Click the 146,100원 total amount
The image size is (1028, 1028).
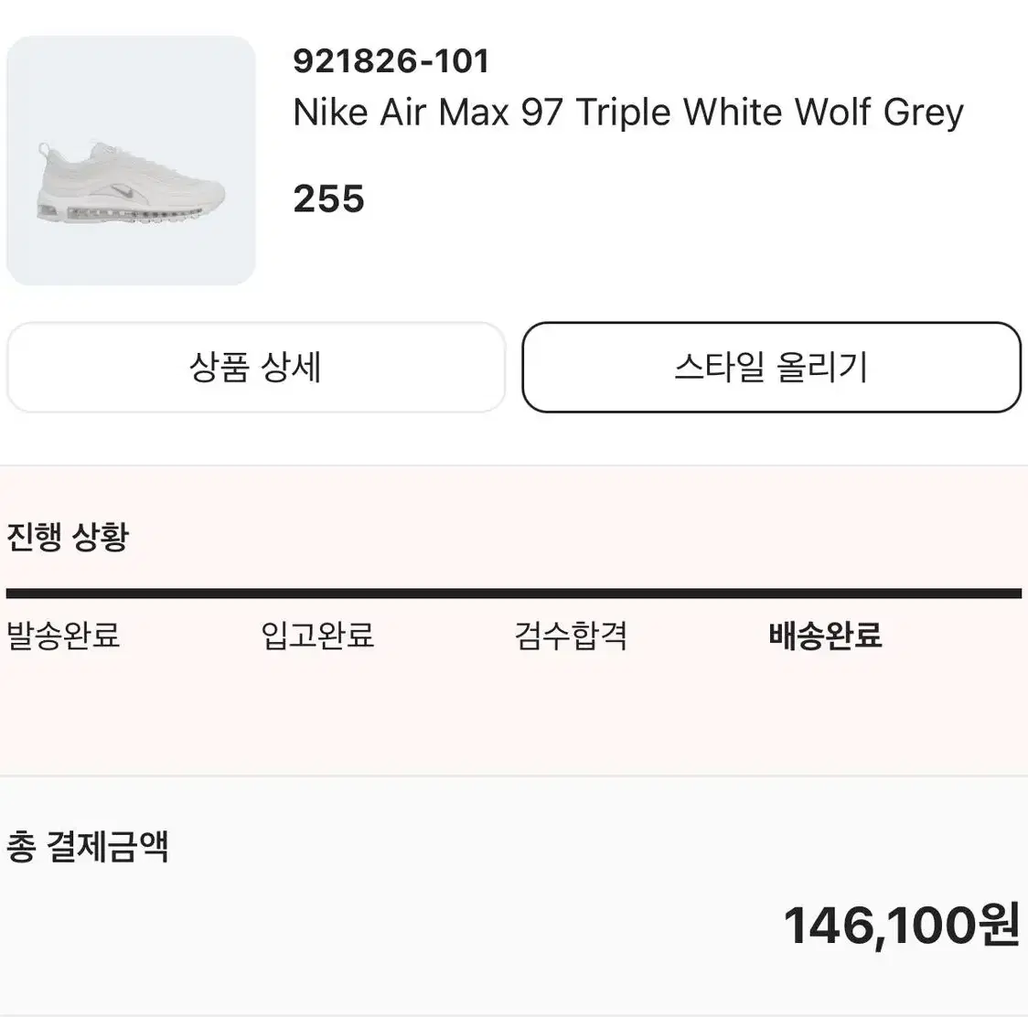[x=902, y=925]
